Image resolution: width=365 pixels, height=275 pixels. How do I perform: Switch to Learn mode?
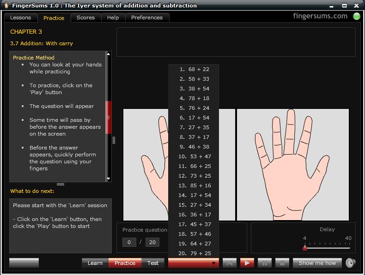(x=95, y=263)
